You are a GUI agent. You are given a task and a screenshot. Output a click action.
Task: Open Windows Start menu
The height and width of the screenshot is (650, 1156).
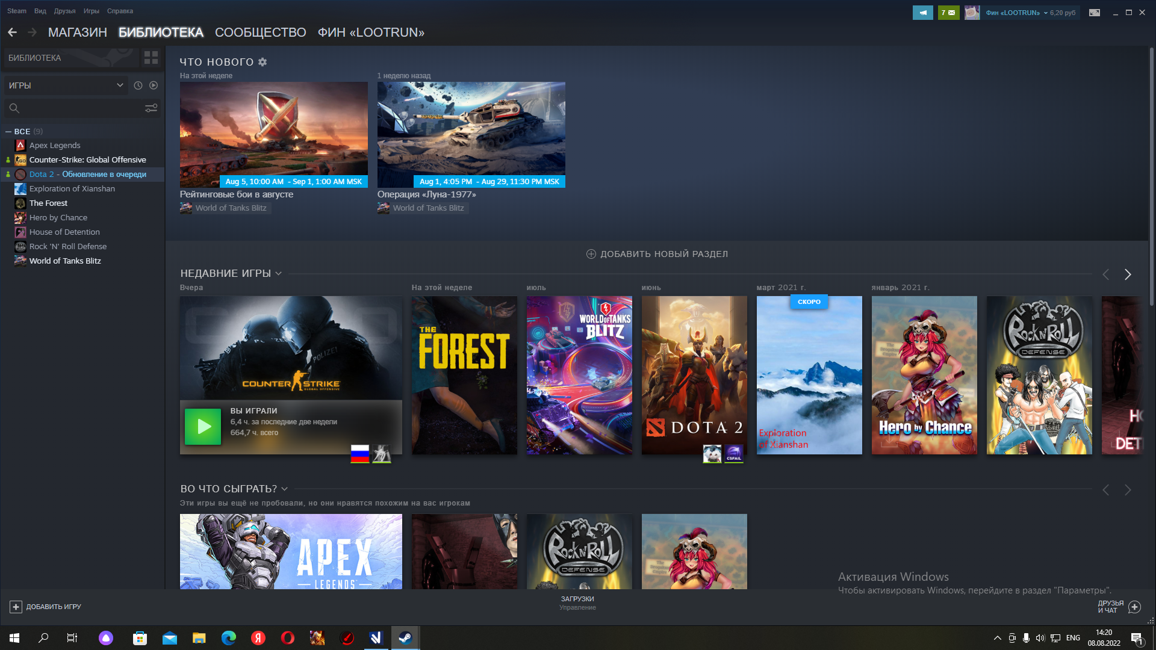14,638
